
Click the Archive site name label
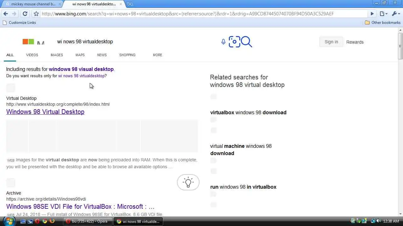coord(14,193)
